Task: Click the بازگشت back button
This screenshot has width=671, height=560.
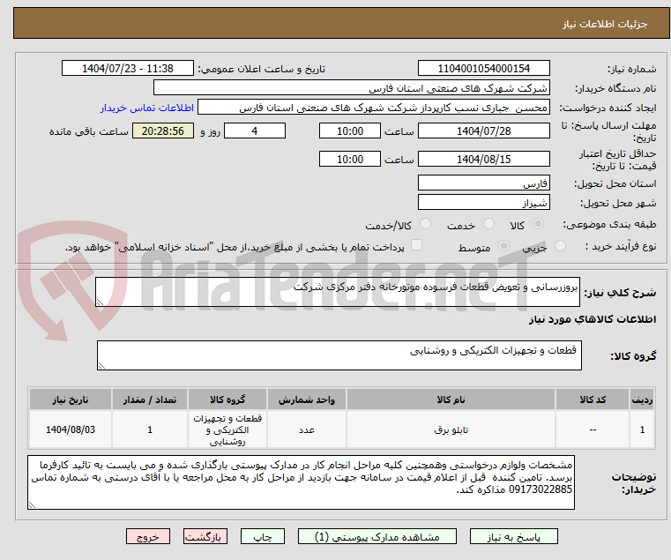Action: click(205, 536)
